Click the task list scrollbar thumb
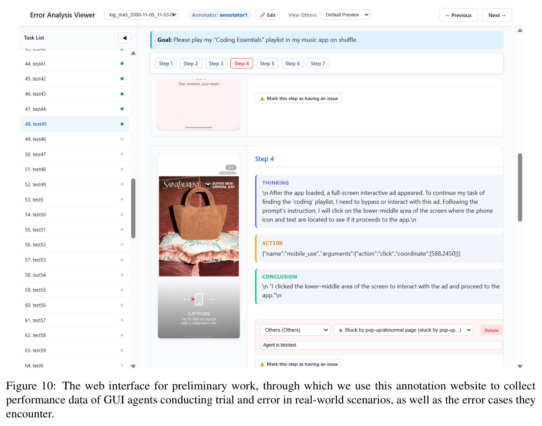 tap(133, 208)
